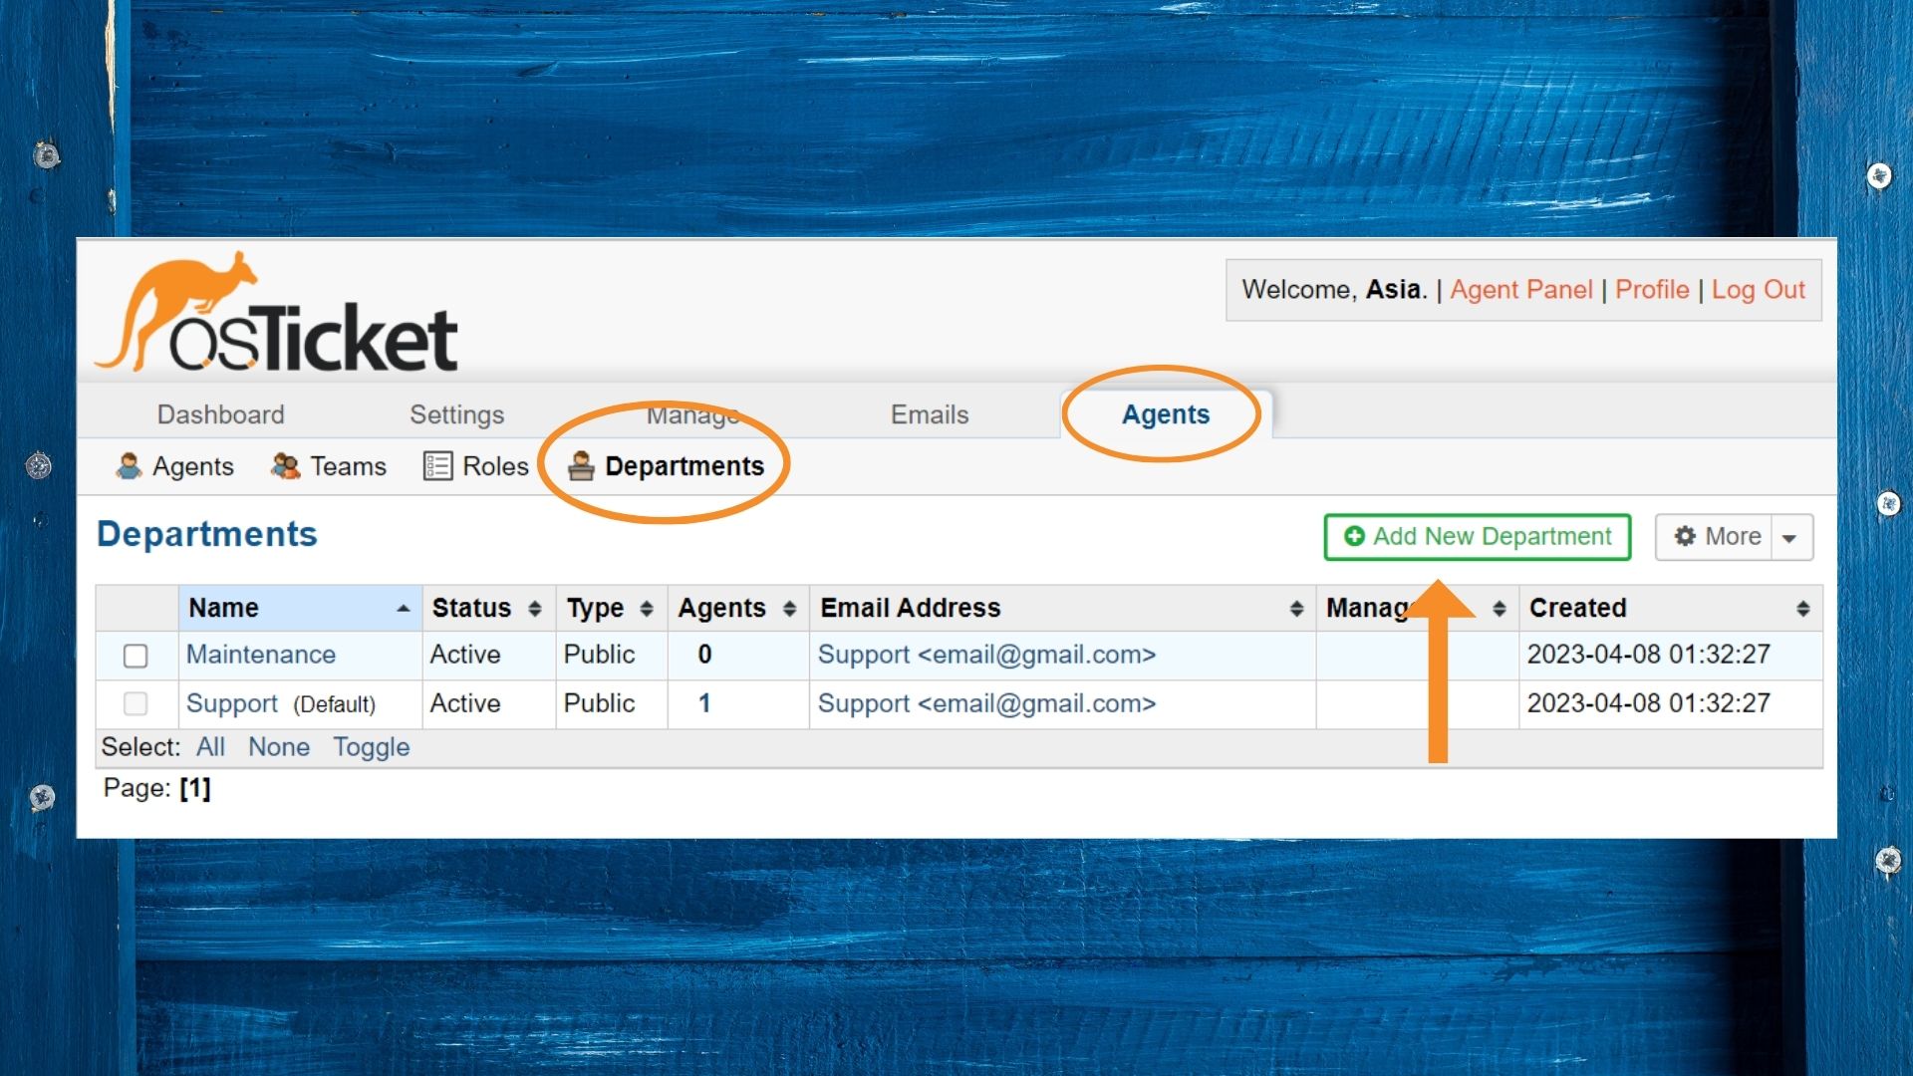Sort the Created column

(x=1802, y=609)
